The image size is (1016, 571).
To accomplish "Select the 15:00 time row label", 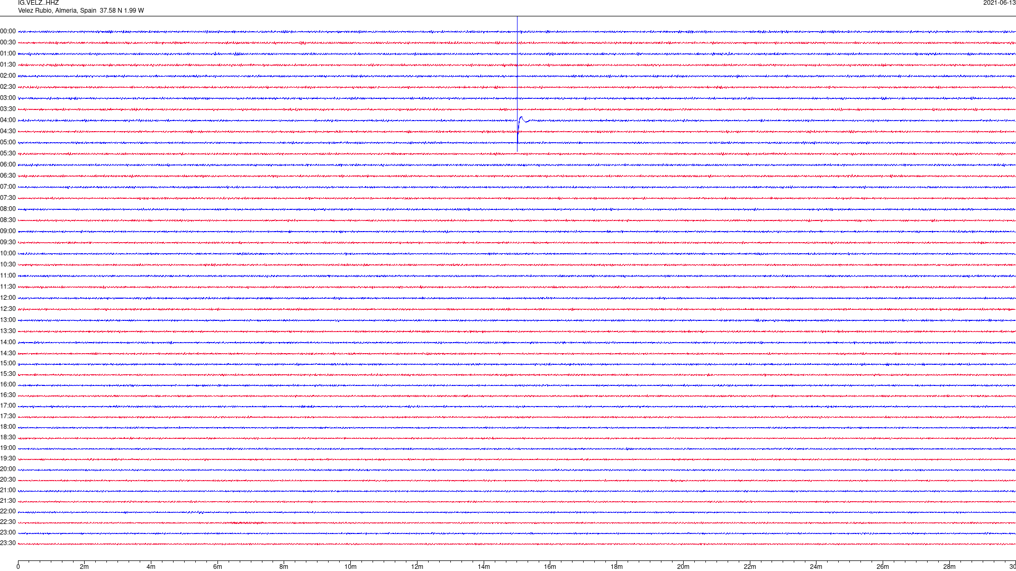I will tap(8, 363).
